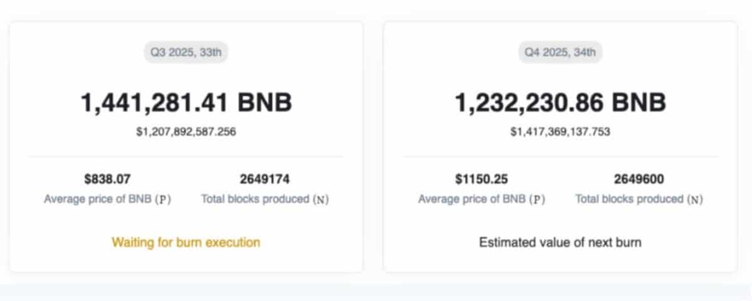The height and width of the screenshot is (301, 752).
Task: Select the $1150.25 average price figure
Action: click(481, 179)
